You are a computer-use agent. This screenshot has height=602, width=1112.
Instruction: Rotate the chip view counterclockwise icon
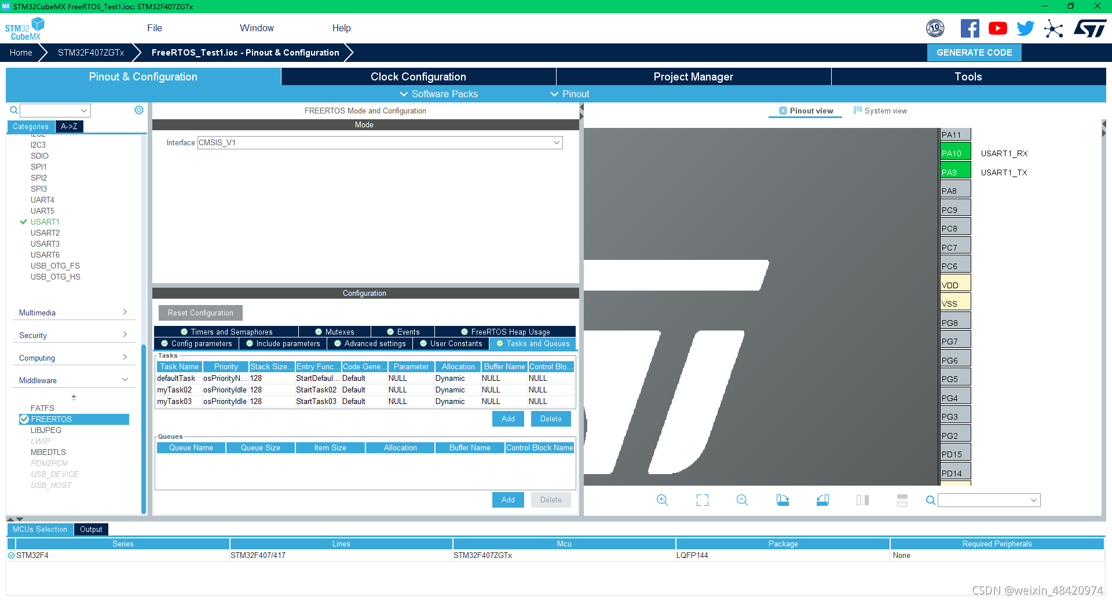822,500
